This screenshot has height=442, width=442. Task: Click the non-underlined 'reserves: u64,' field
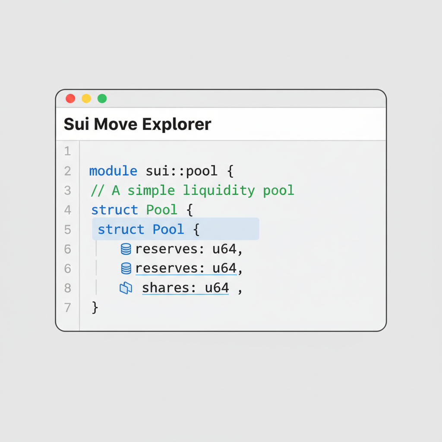pos(189,249)
